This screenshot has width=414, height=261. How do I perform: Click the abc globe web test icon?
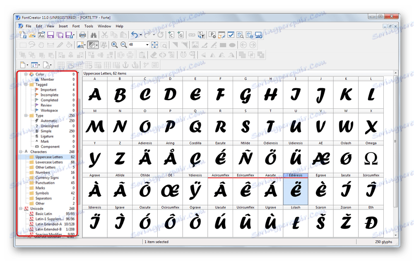tap(249, 35)
